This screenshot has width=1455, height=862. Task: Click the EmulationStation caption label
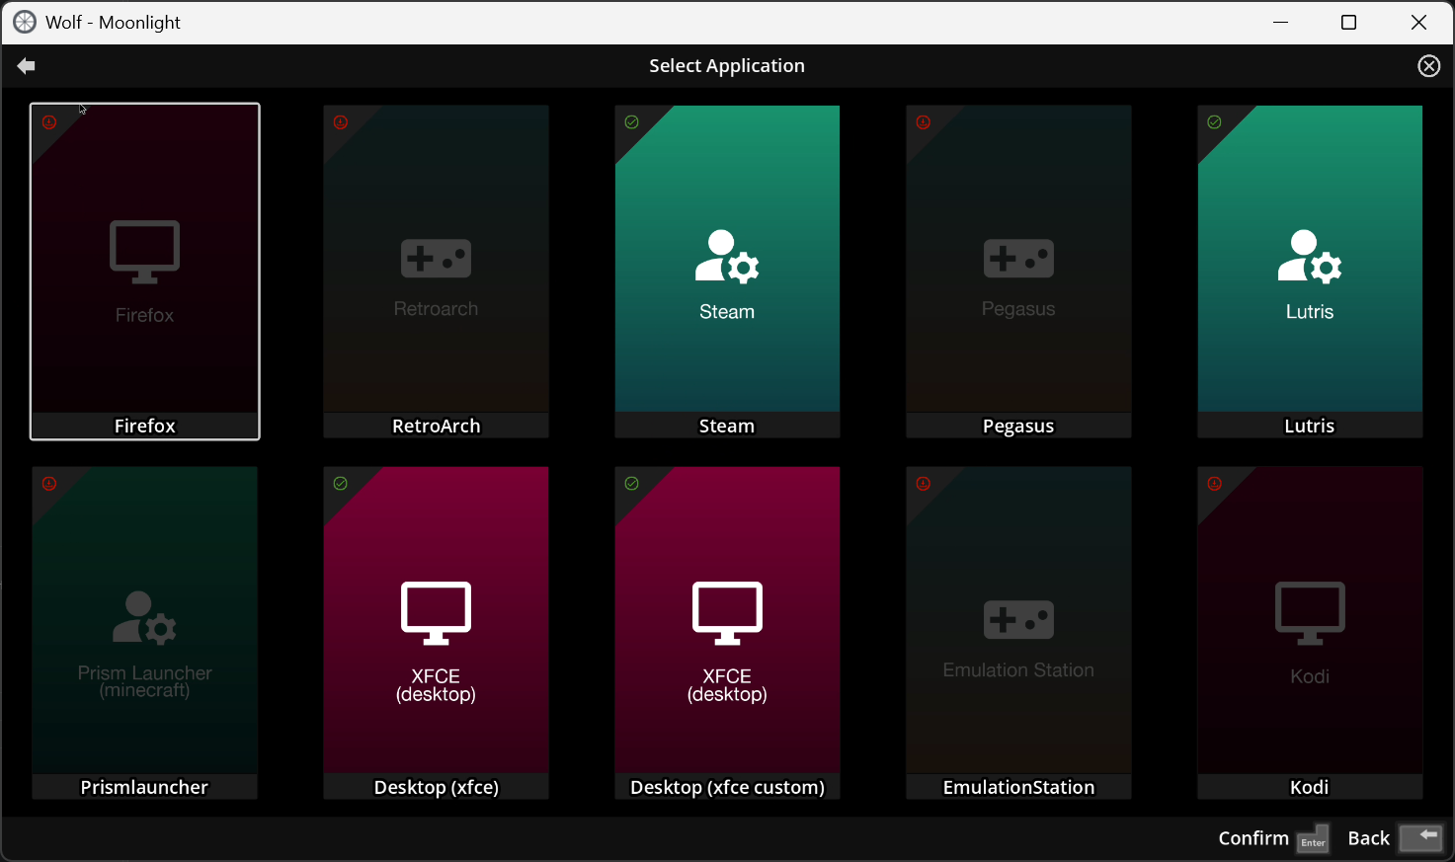[x=1018, y=787]
